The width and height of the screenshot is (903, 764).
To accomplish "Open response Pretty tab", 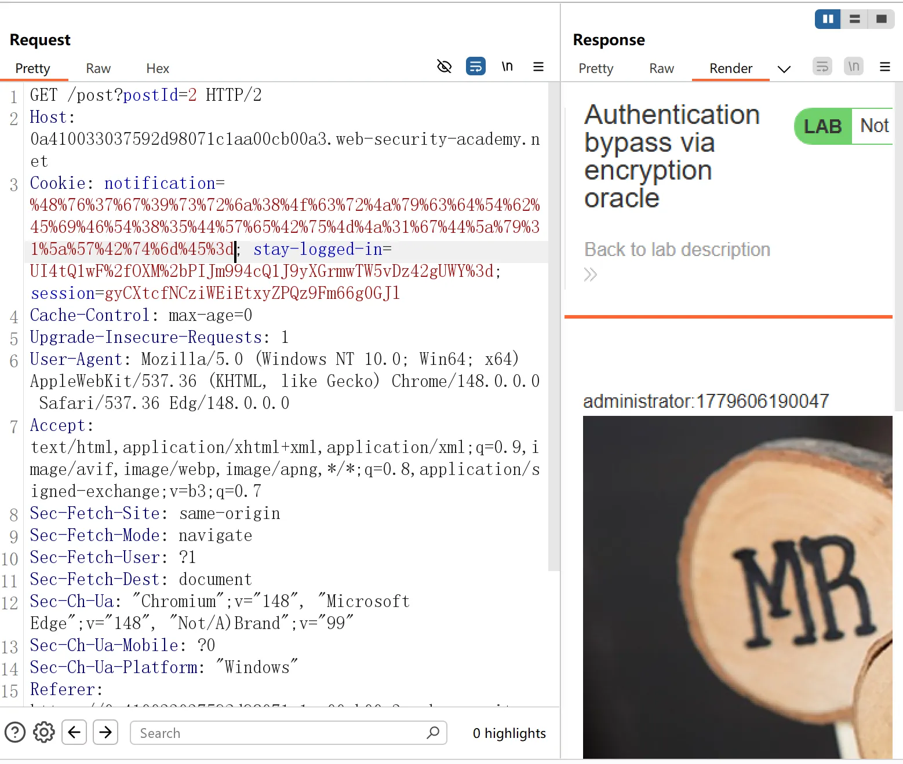I will click(x=596, y=68).
